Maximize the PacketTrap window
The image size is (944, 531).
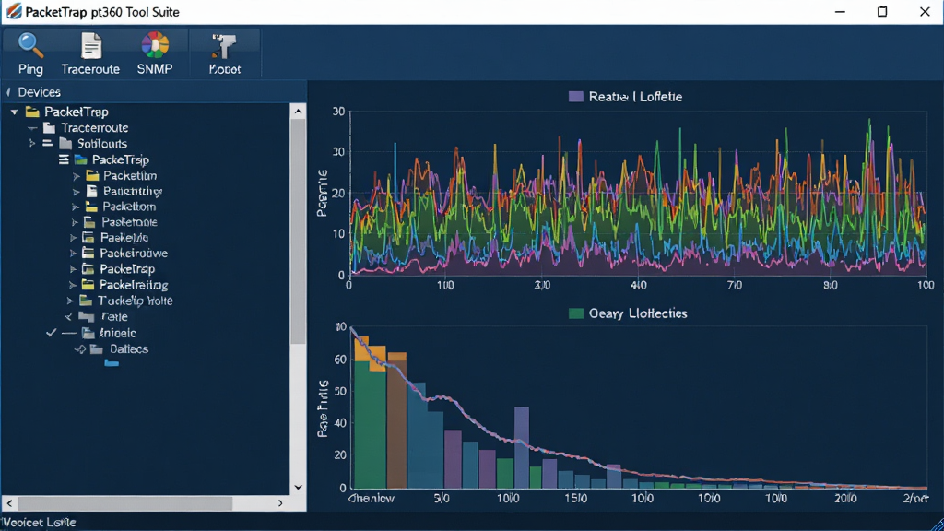[x=882, y=11]
